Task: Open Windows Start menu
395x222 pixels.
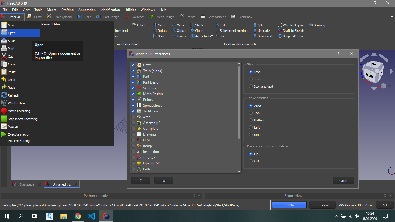Action: point(7,216)
